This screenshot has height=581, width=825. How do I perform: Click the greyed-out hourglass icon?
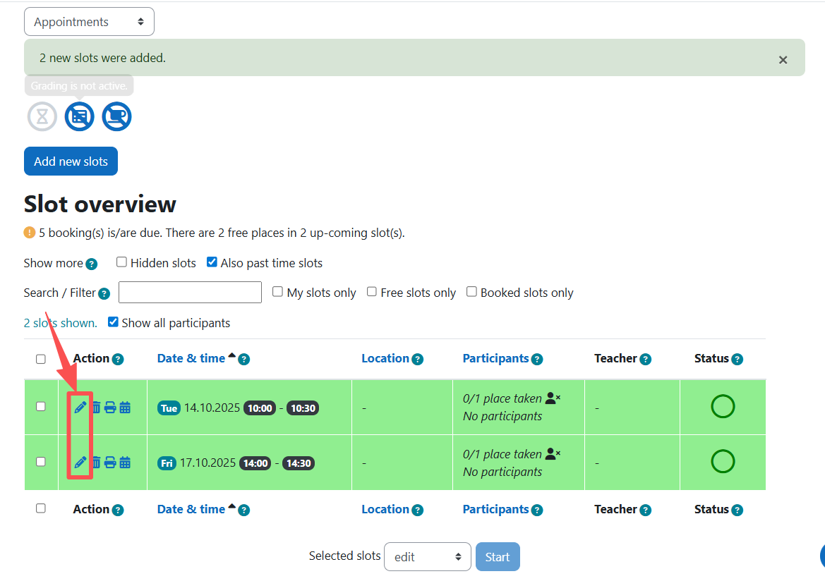coord(42,116)
